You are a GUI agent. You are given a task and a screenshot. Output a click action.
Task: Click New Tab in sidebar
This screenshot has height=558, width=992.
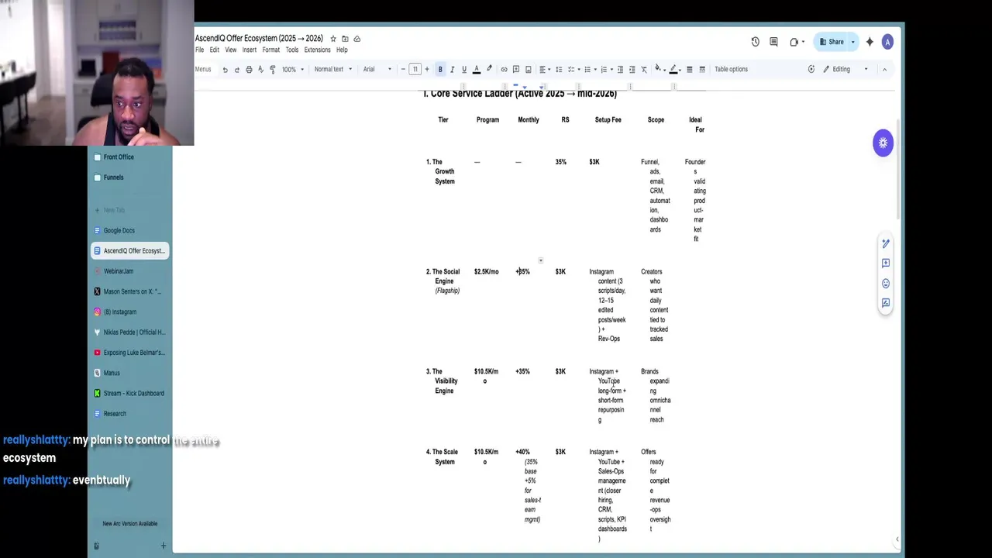point(129,210)
